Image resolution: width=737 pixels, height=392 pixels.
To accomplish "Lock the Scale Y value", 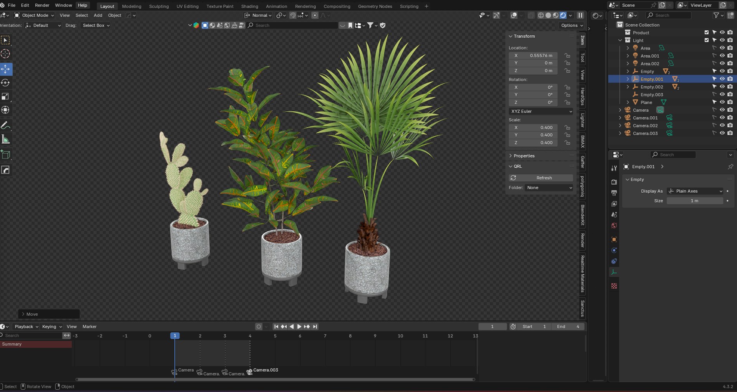I will pos(567,135).
